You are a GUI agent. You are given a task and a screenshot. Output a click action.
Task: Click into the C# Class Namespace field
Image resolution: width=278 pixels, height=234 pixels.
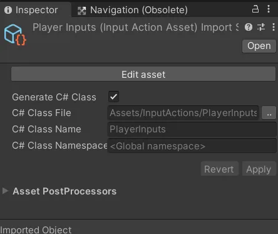pyautogui.click(x=192, y=146)
